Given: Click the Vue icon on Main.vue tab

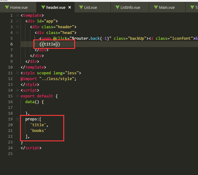Looking at the screenshot, I should [156, 7].
